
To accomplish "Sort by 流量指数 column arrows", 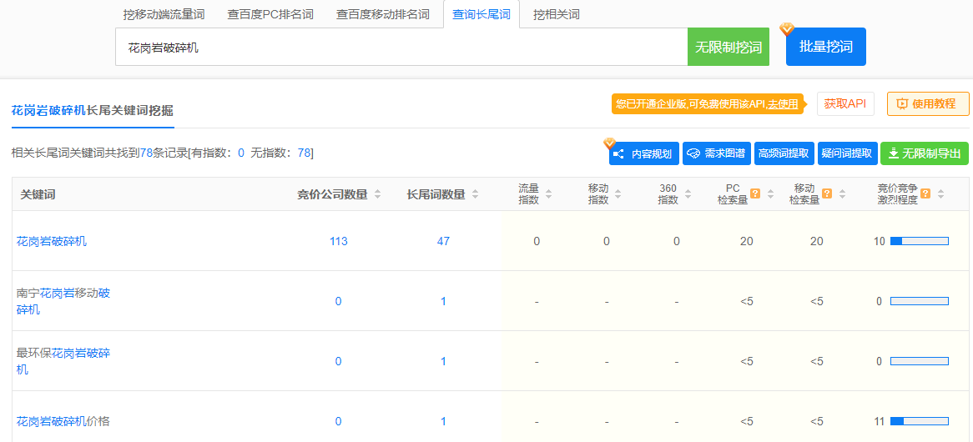I will tap(548, 194).
